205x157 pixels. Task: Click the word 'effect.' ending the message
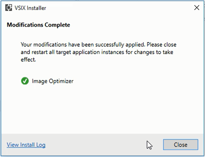[x=28, y=60]
